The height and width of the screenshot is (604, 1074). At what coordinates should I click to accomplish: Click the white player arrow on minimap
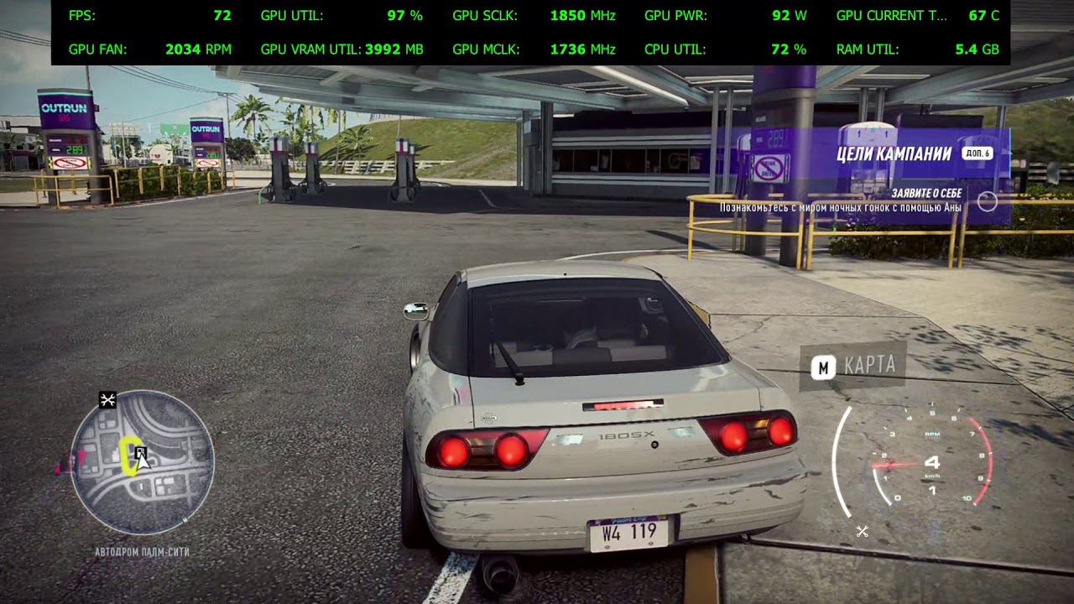click(143, 459)
